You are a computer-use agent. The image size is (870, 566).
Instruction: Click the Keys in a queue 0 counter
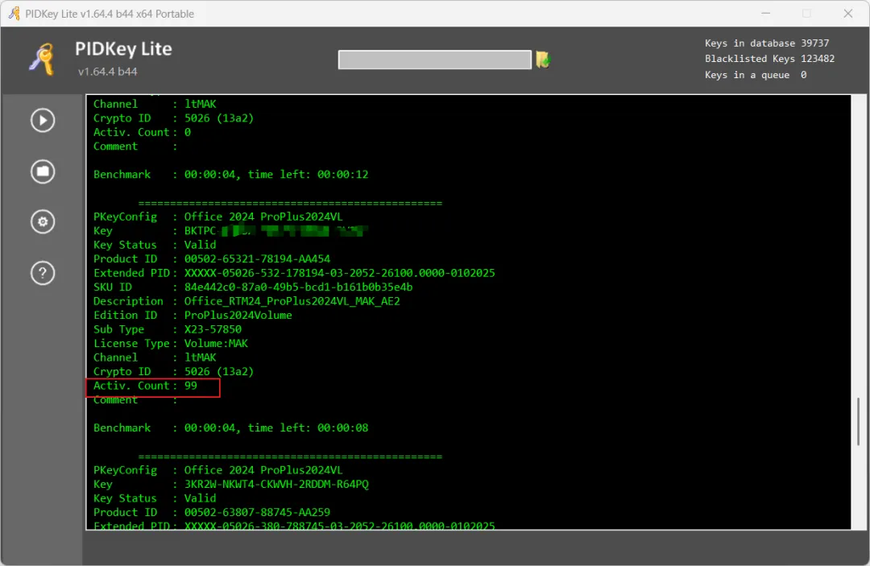point(756,75)
